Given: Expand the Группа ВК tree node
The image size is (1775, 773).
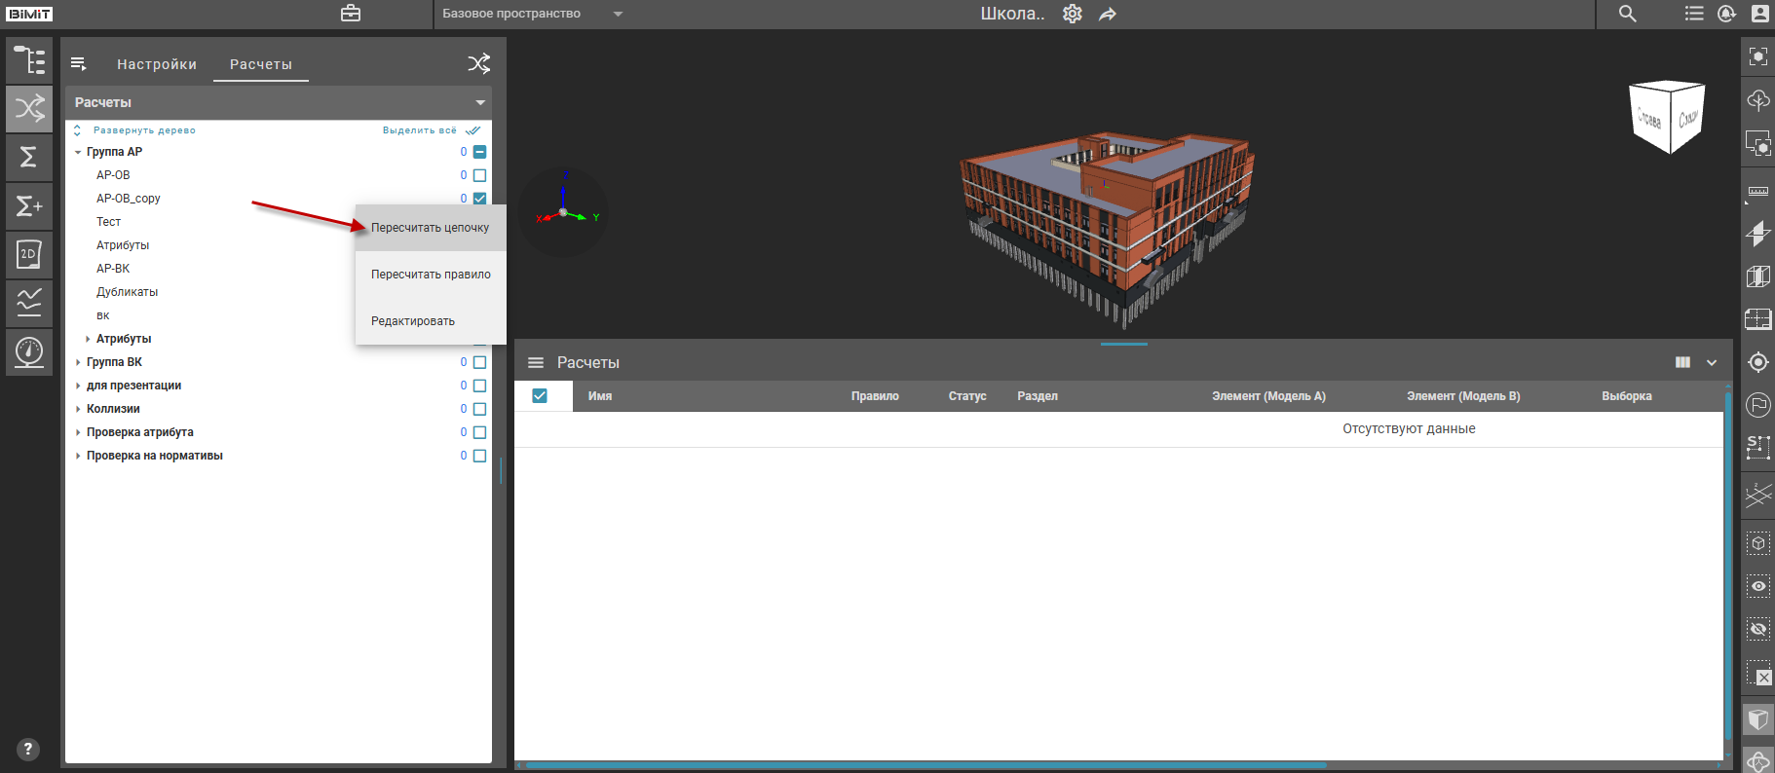Looking at the screenshot, I should point(78,362).
